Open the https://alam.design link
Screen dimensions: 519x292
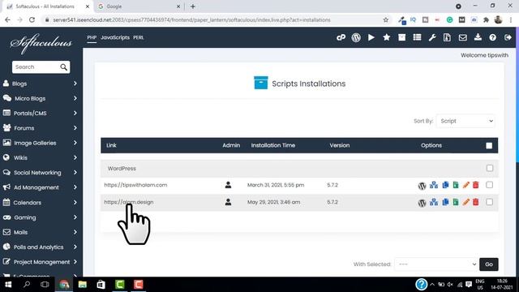(x=129, y=202)
